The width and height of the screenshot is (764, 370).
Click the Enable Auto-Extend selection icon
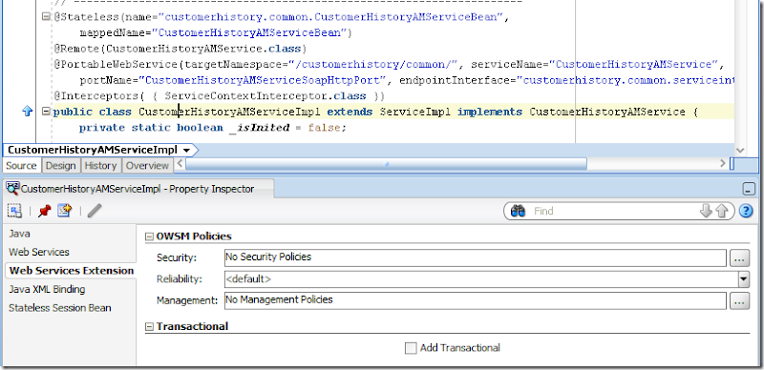[x=14, y=211]
